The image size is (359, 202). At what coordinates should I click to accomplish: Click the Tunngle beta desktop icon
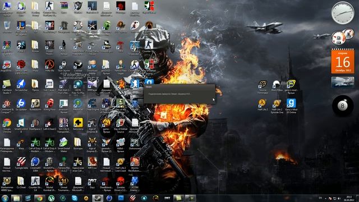[21, 162]
